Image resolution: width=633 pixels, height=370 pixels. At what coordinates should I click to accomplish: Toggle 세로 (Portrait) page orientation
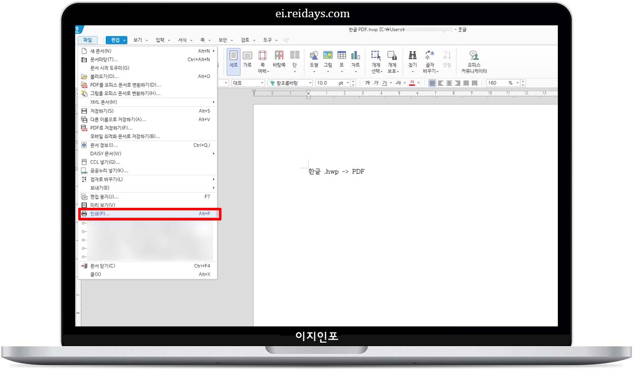tap(233, 57)
